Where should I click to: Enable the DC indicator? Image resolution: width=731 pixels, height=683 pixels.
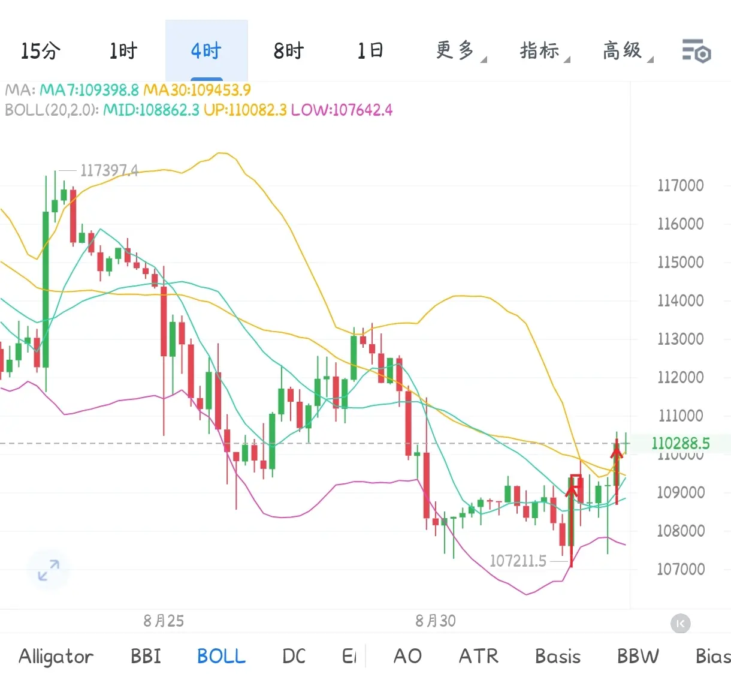tap(294, 656)
